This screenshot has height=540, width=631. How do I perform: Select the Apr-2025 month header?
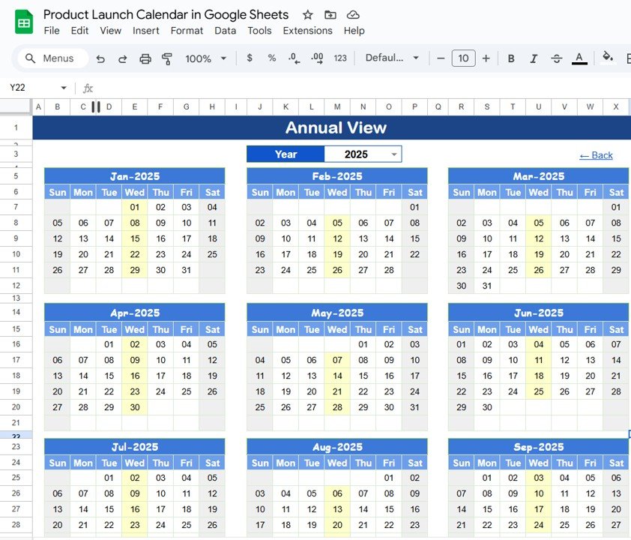point(134,313)
